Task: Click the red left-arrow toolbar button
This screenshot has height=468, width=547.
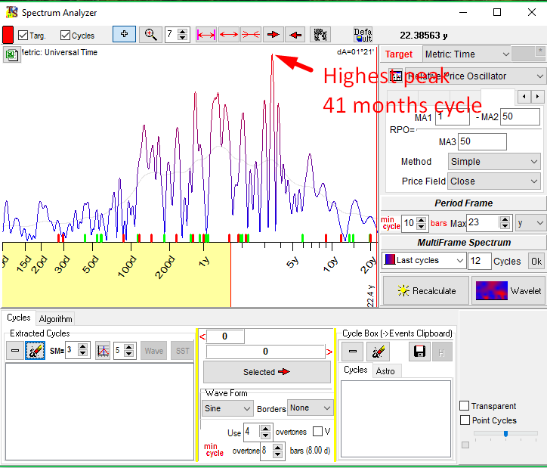Action: [x=295, y=34]
